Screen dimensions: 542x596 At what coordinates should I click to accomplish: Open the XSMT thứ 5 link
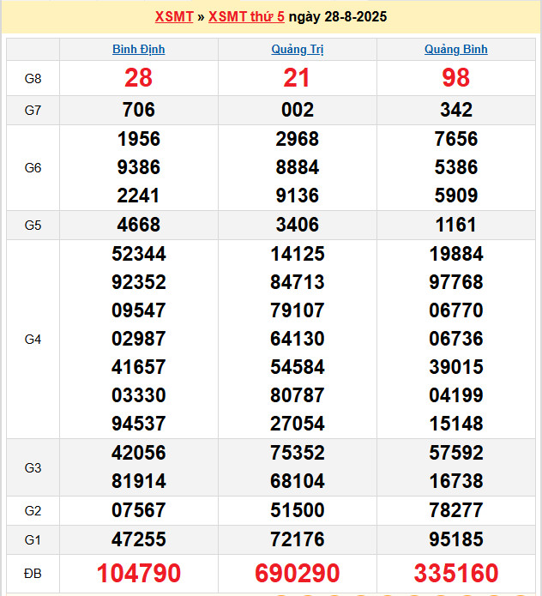pos(246,17)
